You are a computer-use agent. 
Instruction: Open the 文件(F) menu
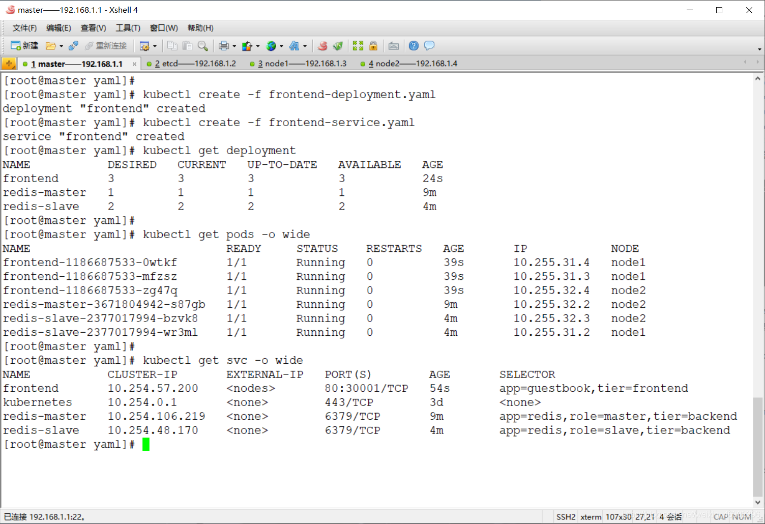coord(24,28)
